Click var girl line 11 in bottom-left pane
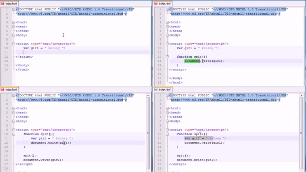Image resolution: width=306 pixels, height=172 pixels. point(52,138)
